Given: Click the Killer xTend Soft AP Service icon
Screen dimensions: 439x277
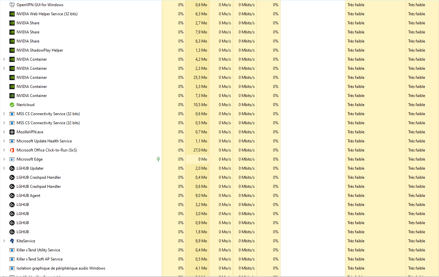Looking at the screenshot, I should coord(12,259).
